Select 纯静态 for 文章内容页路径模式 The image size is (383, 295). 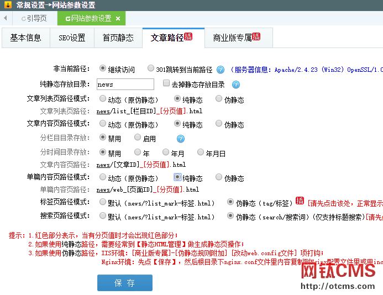click(177, 123)
